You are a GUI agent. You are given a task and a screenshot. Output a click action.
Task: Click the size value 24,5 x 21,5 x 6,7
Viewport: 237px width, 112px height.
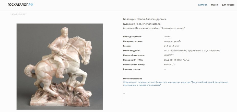point(172,46)
